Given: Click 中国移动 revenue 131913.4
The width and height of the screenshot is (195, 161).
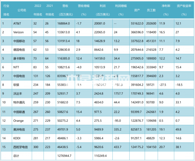Looking at the screenshot, I should (x=64, y=41).
